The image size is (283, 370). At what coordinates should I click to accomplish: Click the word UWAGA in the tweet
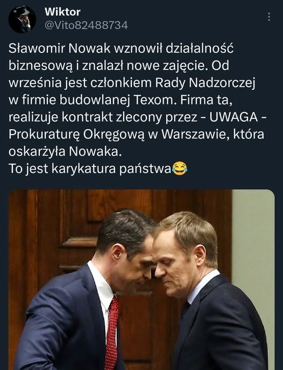point(234,117)
